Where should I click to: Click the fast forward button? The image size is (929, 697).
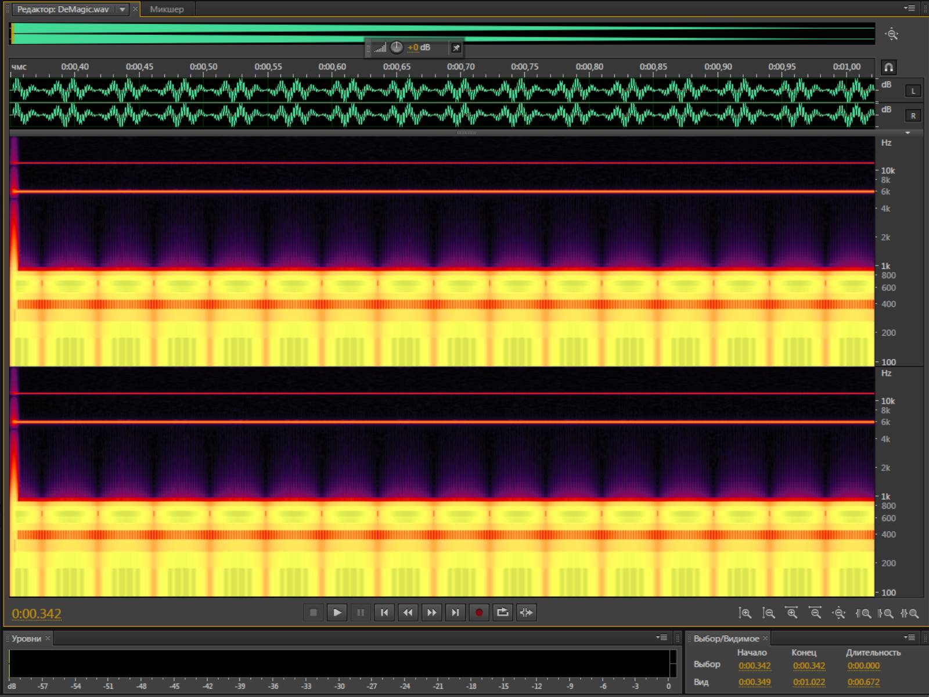pyautogui.click(x=432, y=612)
